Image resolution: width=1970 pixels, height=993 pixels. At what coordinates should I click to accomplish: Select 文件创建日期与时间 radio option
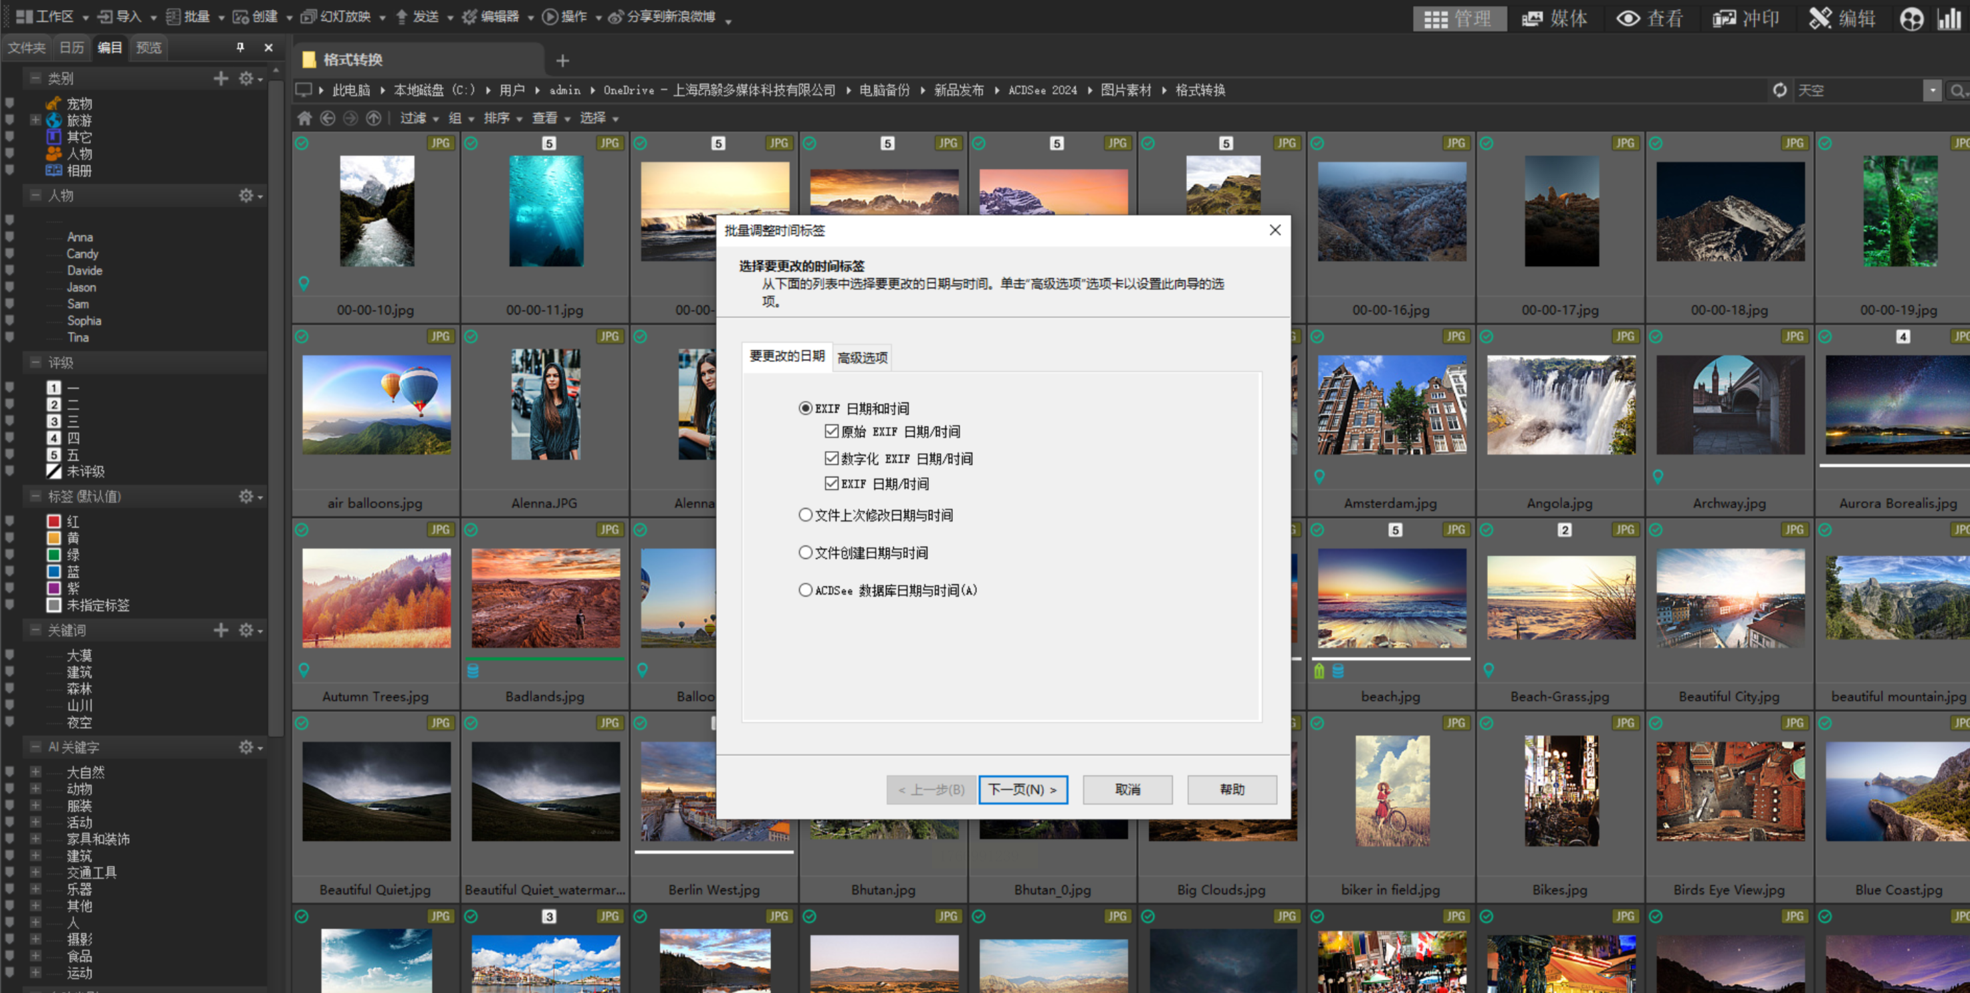[x=805, y=552]
